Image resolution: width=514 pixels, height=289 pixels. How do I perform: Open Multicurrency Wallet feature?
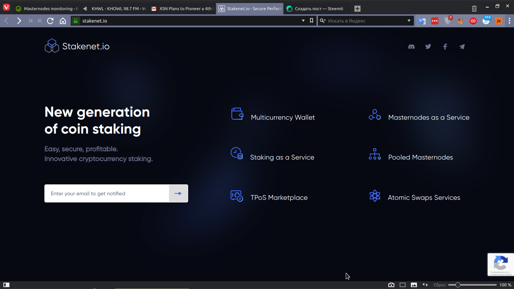pos(273,114)
